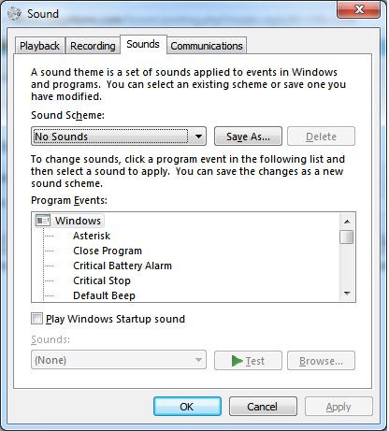This screenshot has width=389, height=431.
Task: Click the Sound speaker icon in title bar
Action: point(14,14)
